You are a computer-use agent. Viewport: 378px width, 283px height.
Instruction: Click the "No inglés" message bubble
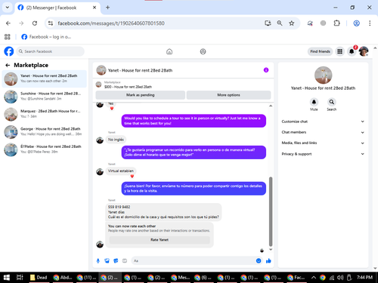[116, 140]
